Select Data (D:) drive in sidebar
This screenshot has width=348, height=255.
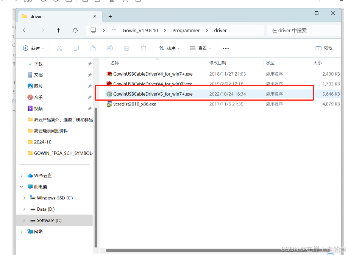click(x=46, y=209)
